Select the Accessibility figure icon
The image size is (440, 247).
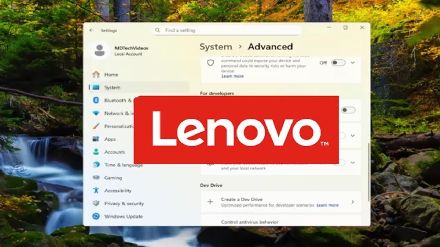coord(96,190)
